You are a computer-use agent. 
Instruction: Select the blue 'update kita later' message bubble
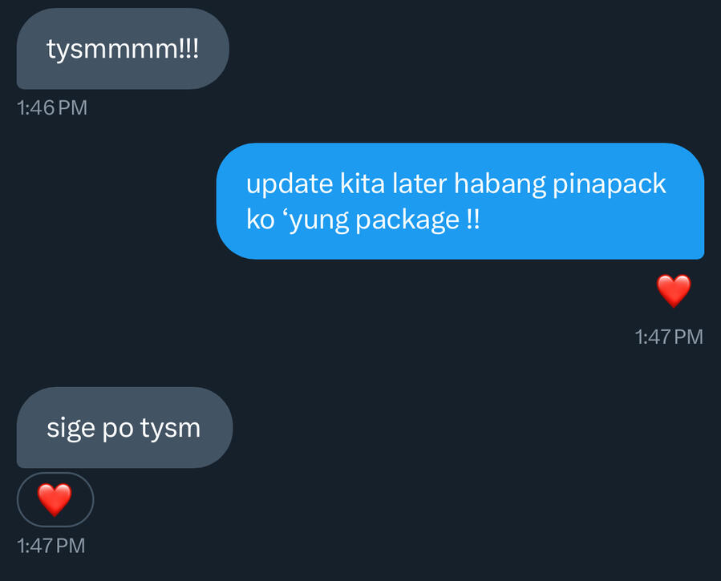coord(460,201)
